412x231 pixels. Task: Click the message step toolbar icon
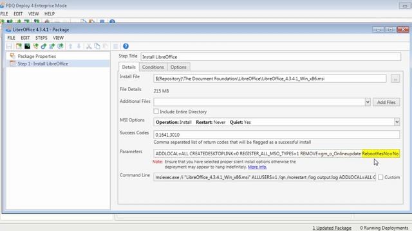(x=61, y=46)
